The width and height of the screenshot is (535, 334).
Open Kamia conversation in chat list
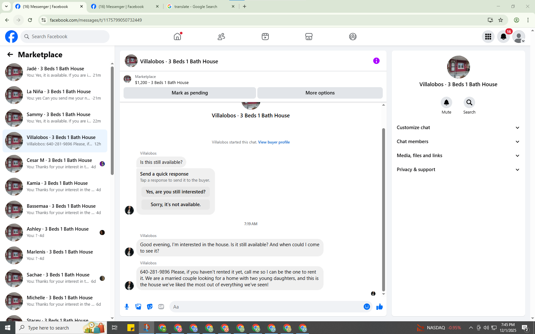55,187
